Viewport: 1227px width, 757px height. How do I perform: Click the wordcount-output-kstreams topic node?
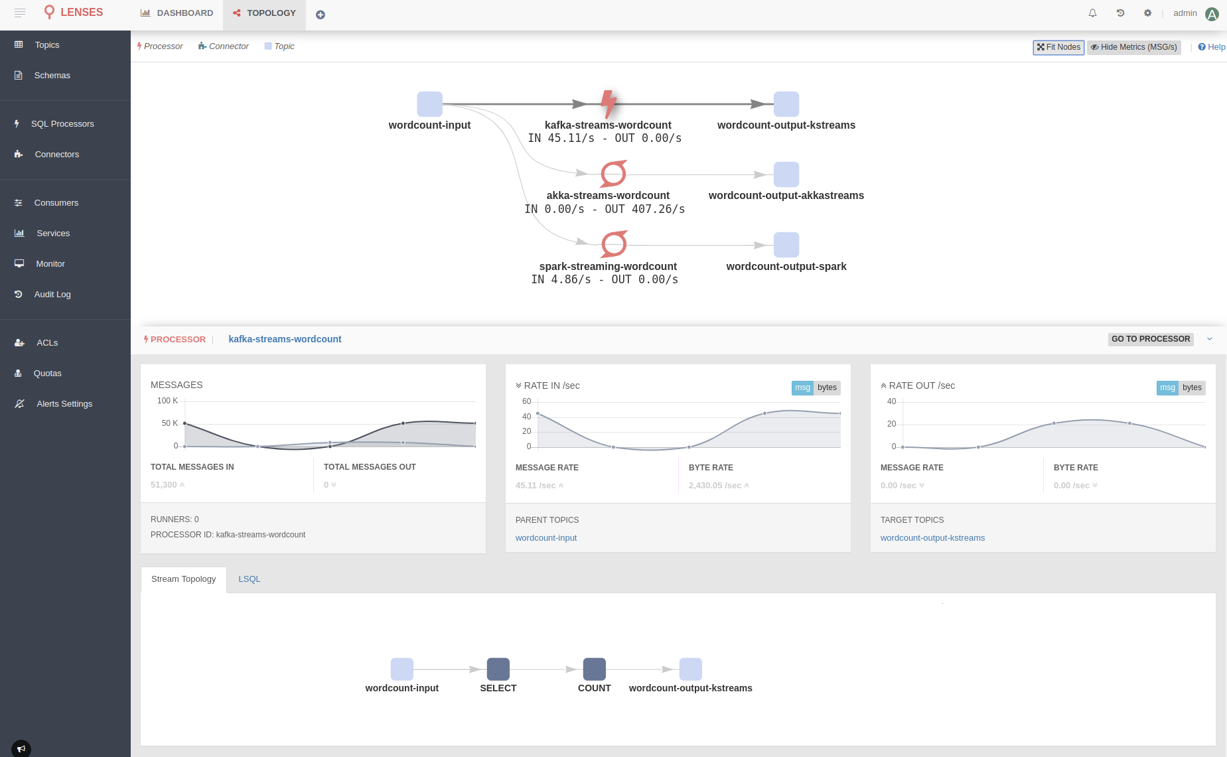[x=786, y=104]
